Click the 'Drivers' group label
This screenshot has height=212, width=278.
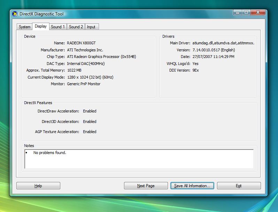click(168, 36)
